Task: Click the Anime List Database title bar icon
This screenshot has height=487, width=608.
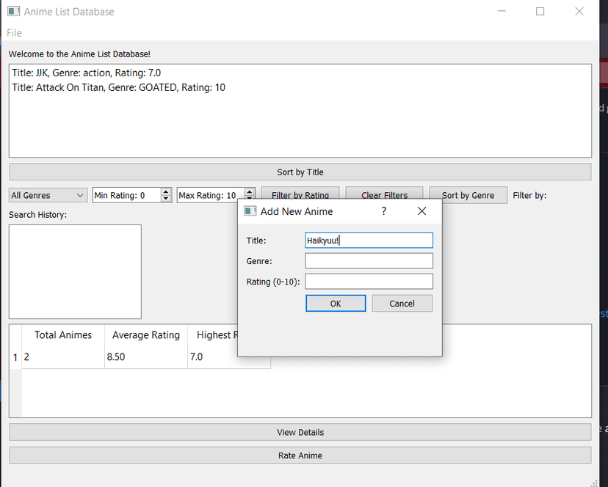Action: [x=13, y=12]
